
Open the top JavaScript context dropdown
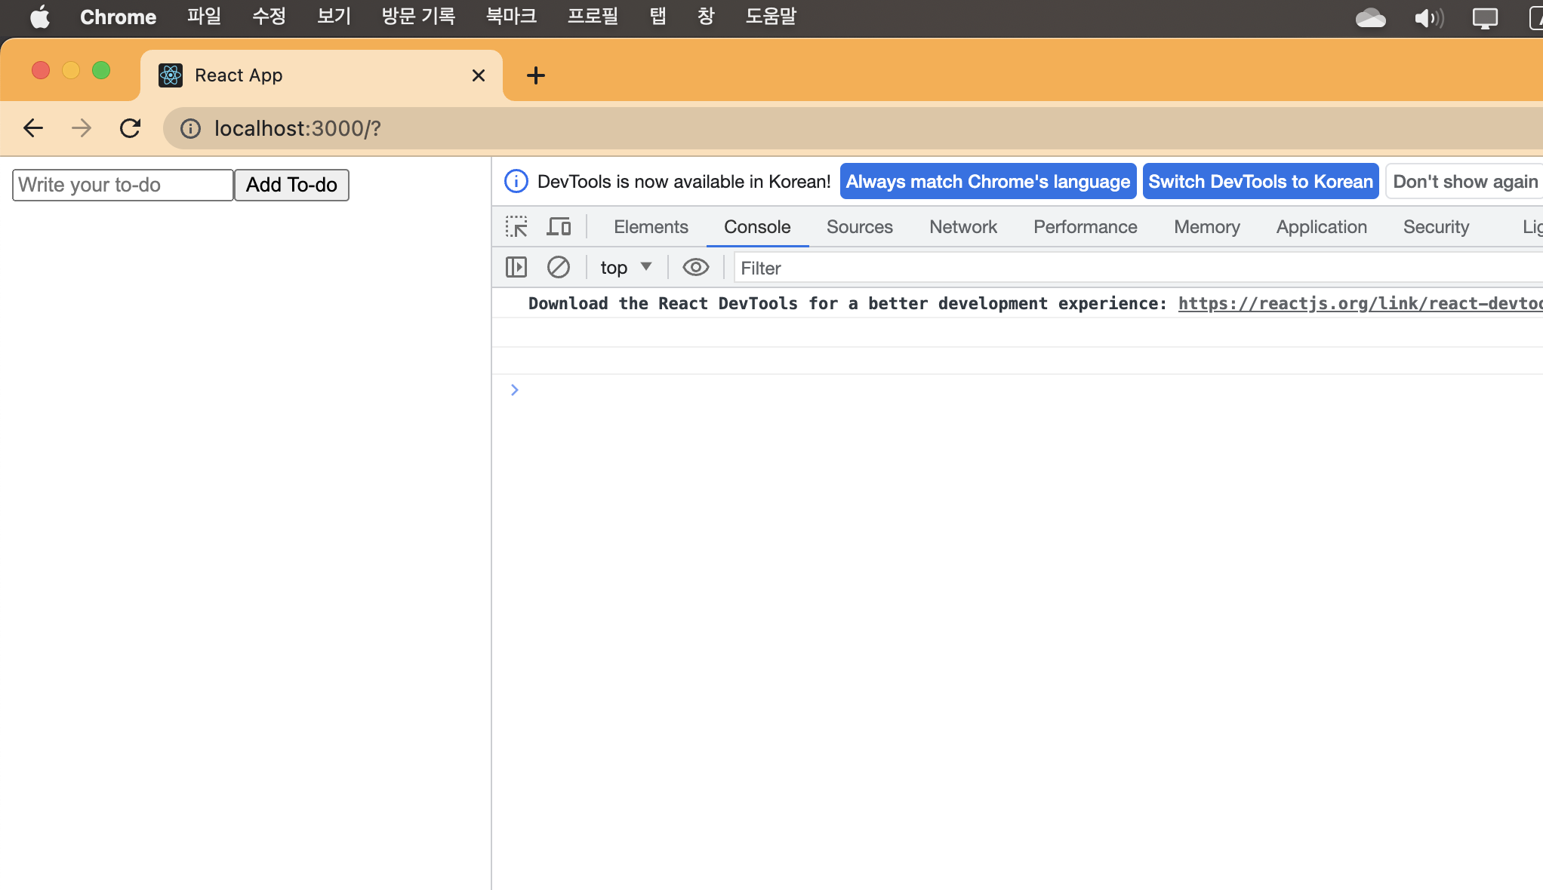pyautogui.click(x=626, y=268)
